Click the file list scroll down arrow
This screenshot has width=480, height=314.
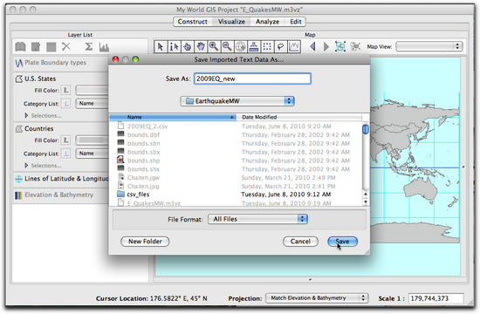point(365,202)
